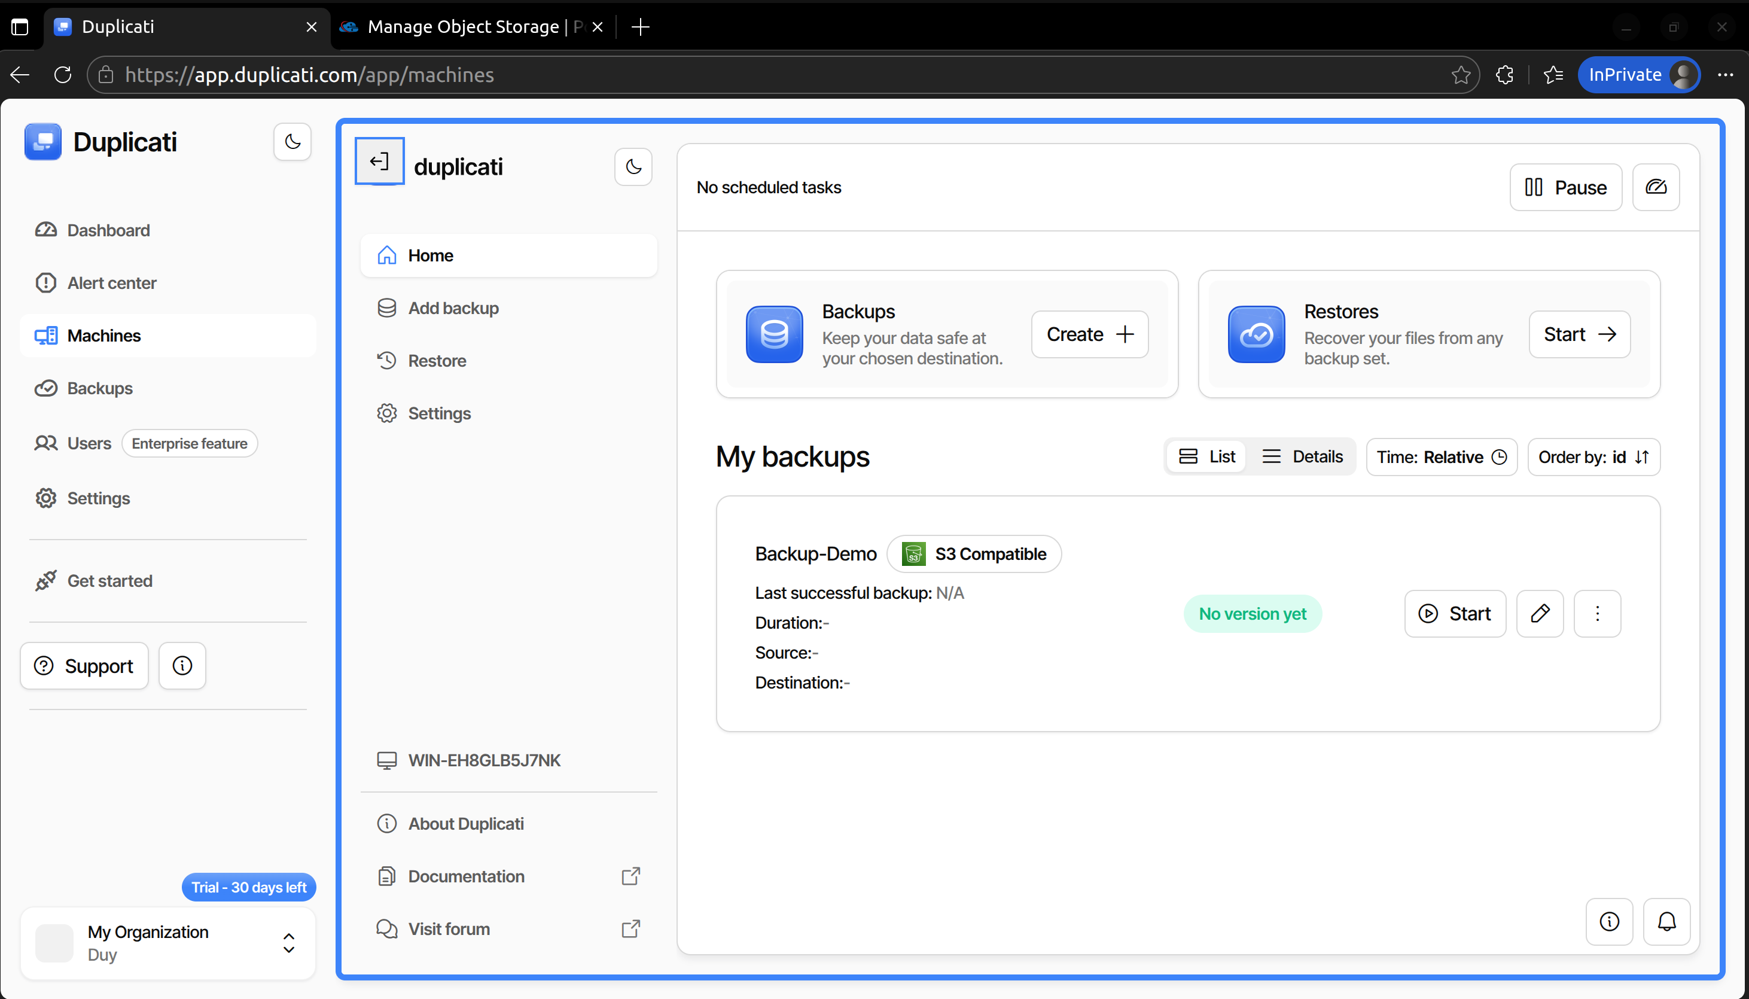The image size is (1749, 999).
Task: Expand the My Organization switcher
Action: pyautogui.click(x=289, y=943)
